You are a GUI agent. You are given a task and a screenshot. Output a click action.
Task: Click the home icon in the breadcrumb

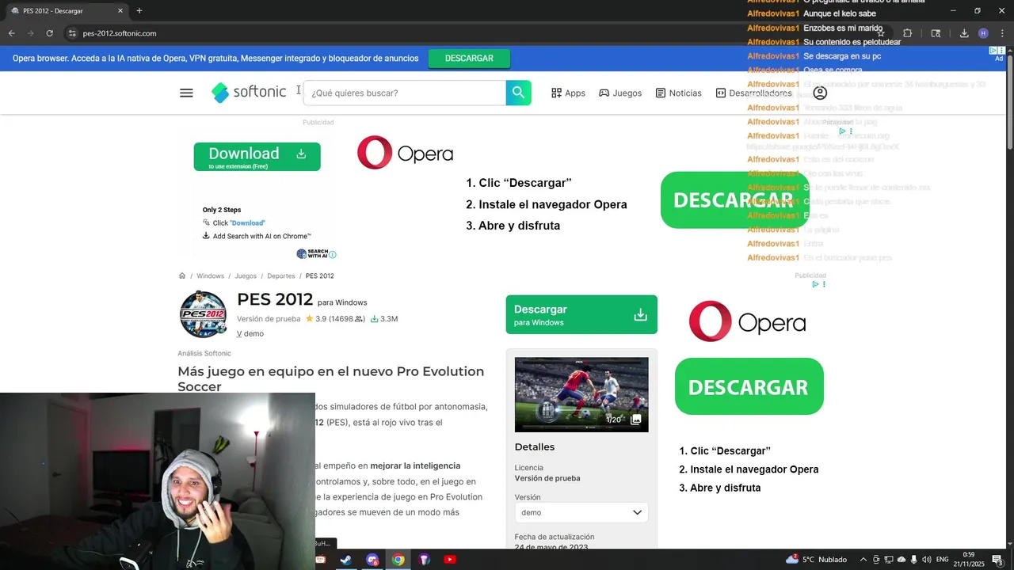point(182,275)
